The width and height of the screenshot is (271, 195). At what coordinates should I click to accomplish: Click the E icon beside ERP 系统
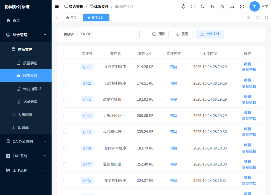(8, 156)
